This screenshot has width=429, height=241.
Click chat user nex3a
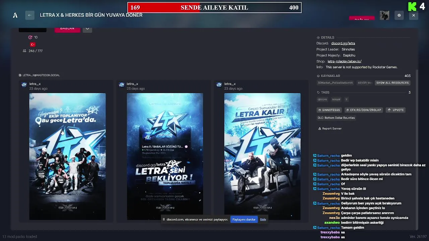334,218
